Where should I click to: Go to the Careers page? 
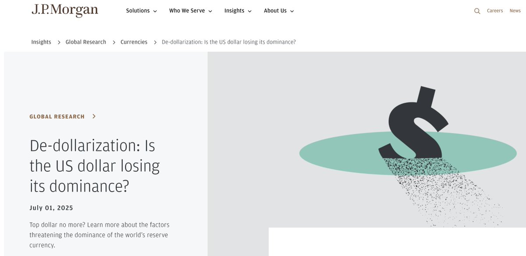tap(495, 11)
